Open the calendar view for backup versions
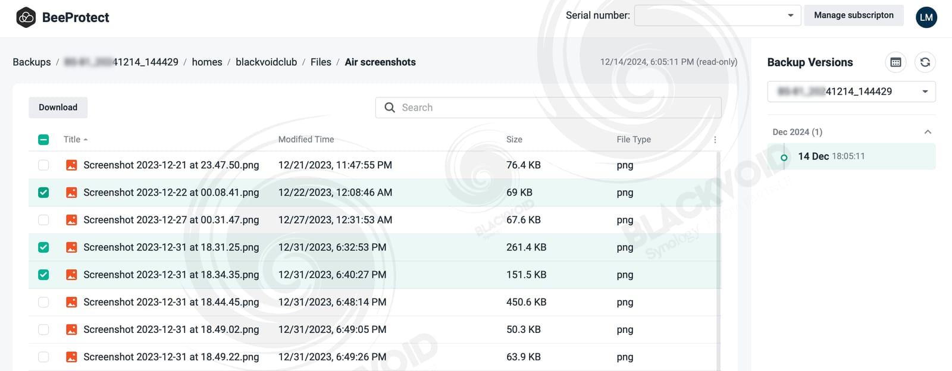This screenshot has height=371, width=952. [x=895, y=62]
